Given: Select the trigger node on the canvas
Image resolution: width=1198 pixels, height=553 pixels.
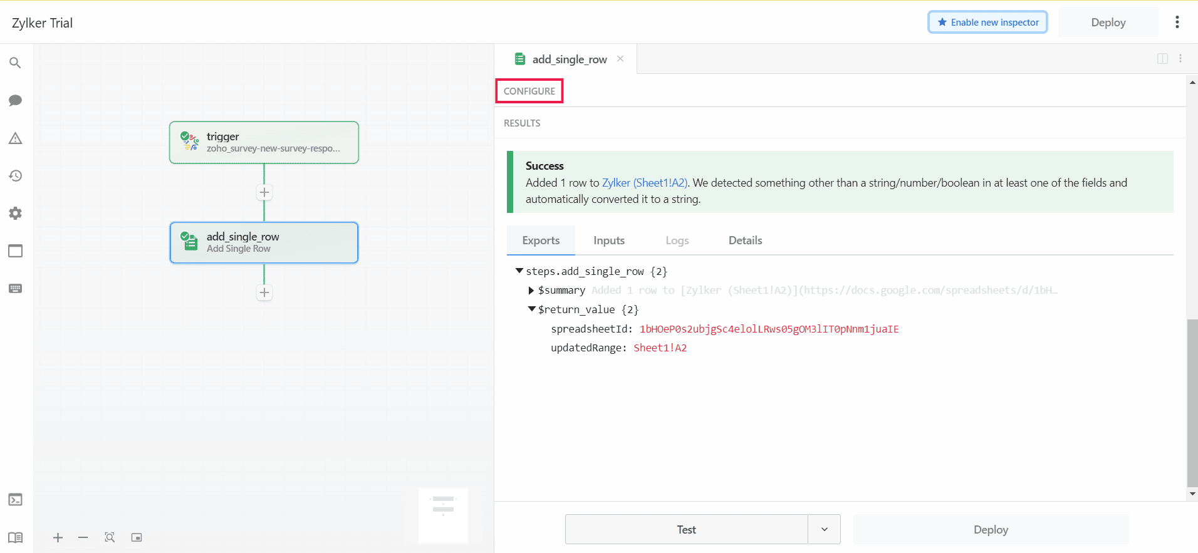Looking at the screenshot, I should [264, 142].
